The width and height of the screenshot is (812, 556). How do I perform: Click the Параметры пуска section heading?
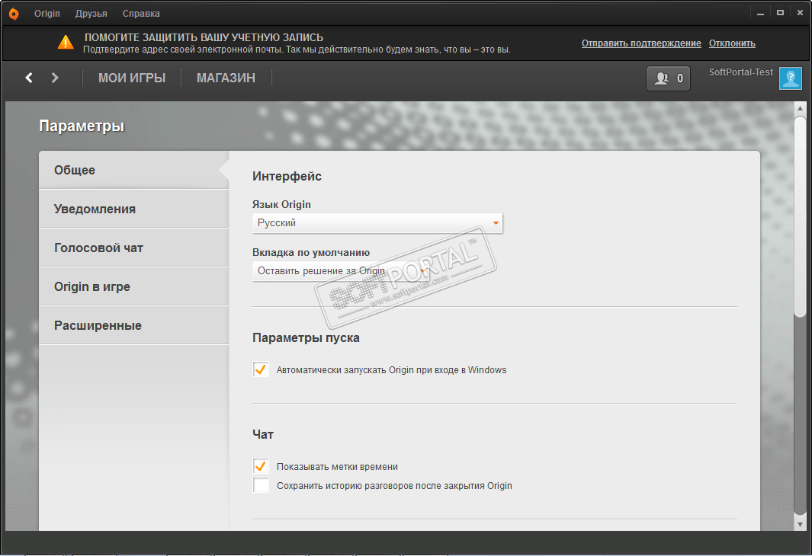tap(306, 337)
